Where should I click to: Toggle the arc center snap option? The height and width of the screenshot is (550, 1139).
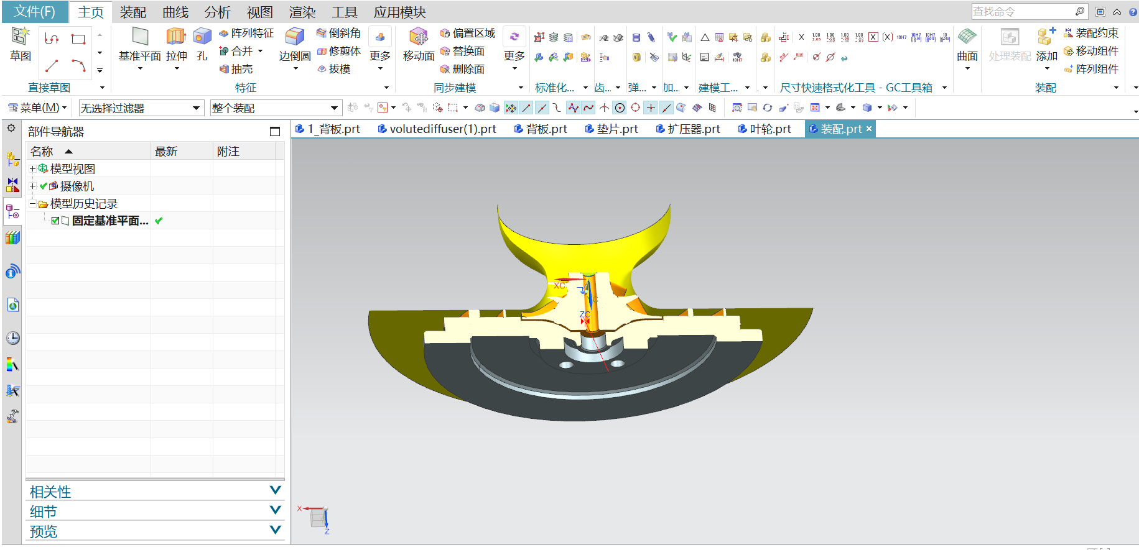pyautogui.click(x=620, y=108)
